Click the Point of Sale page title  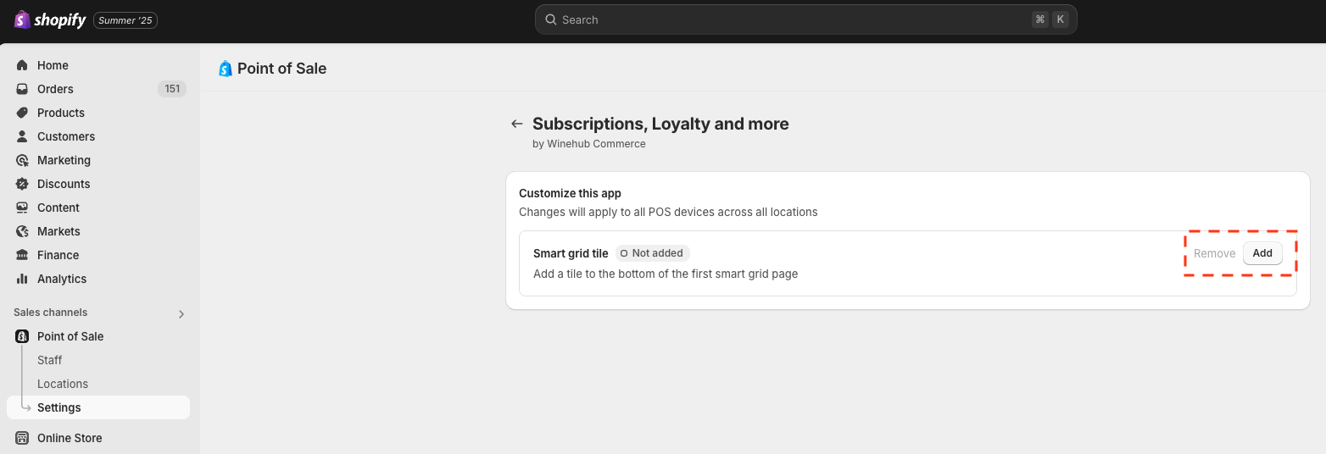click(281, 69)
